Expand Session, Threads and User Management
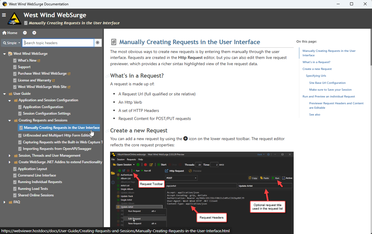The height and width of the screenshot is (234, 372). 9,156
